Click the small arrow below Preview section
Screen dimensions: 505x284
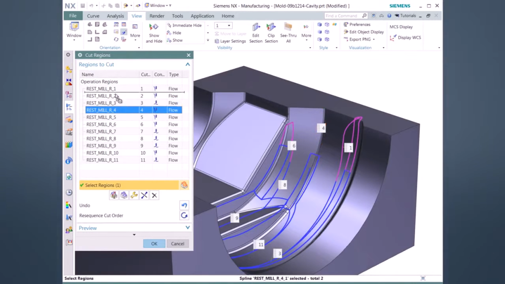click(x=134, y=235)
